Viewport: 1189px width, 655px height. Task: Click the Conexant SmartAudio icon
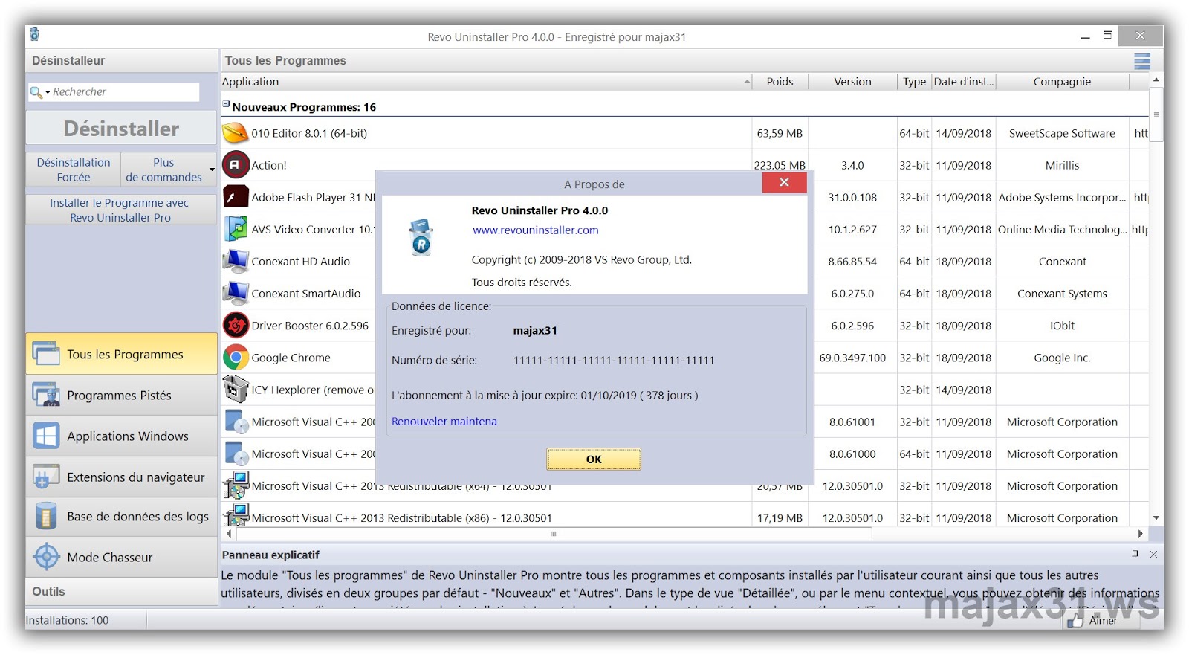click(236, 293)
